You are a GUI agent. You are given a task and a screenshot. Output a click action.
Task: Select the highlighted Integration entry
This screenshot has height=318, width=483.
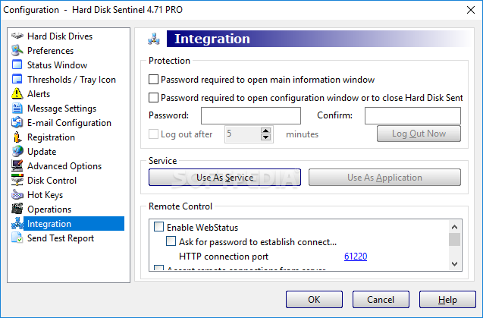(74, 224)
